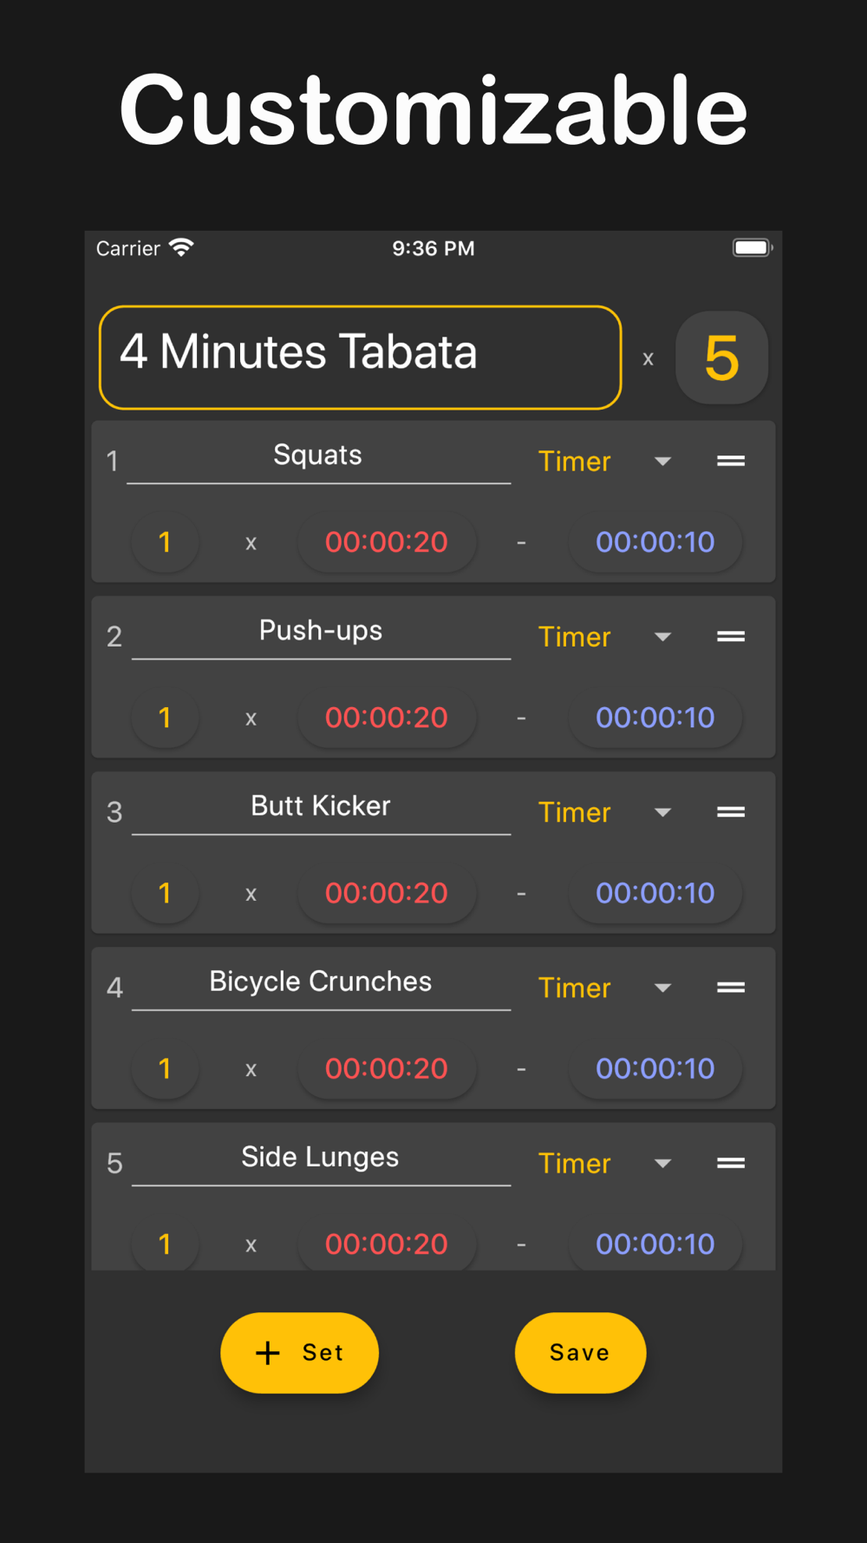This screenshot has width=867, height=1543.
Task: Open Butt Kicker's Timer dropdown arrow
Action: [662, 812]
